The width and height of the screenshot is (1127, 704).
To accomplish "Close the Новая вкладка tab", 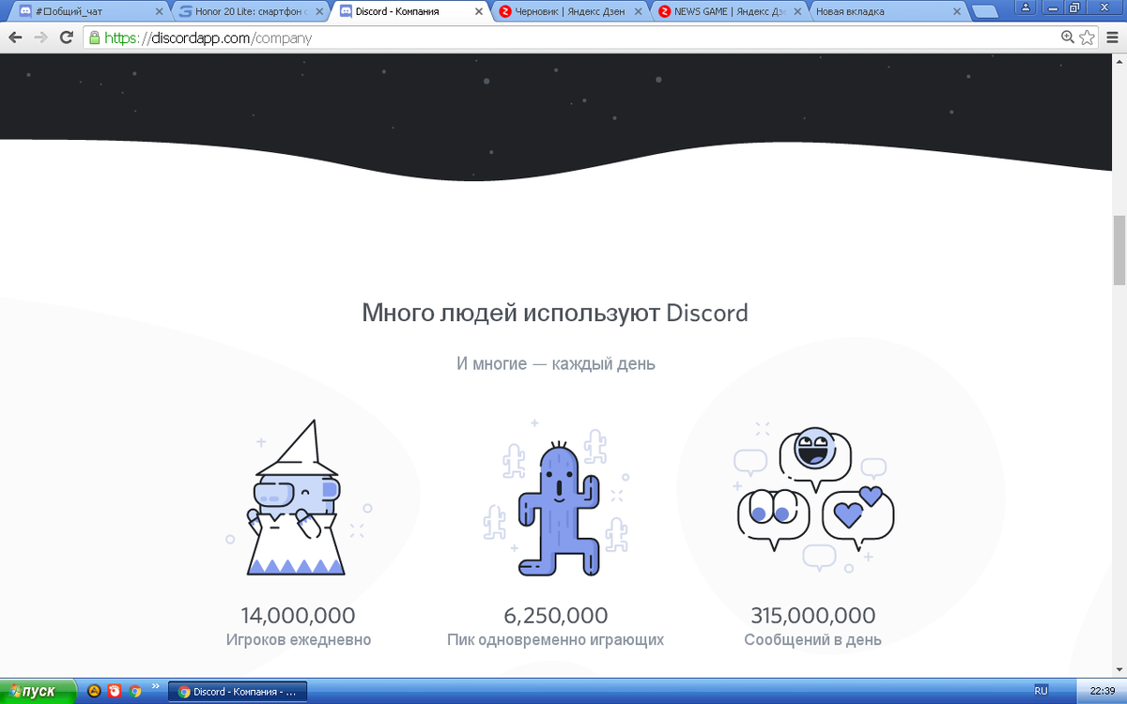I will coord(958,12).
